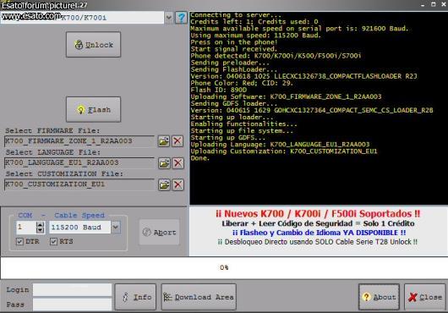Browse for LANGUAGE file folder icon
Screen dimensions: 448x313
tap(164, 163)
